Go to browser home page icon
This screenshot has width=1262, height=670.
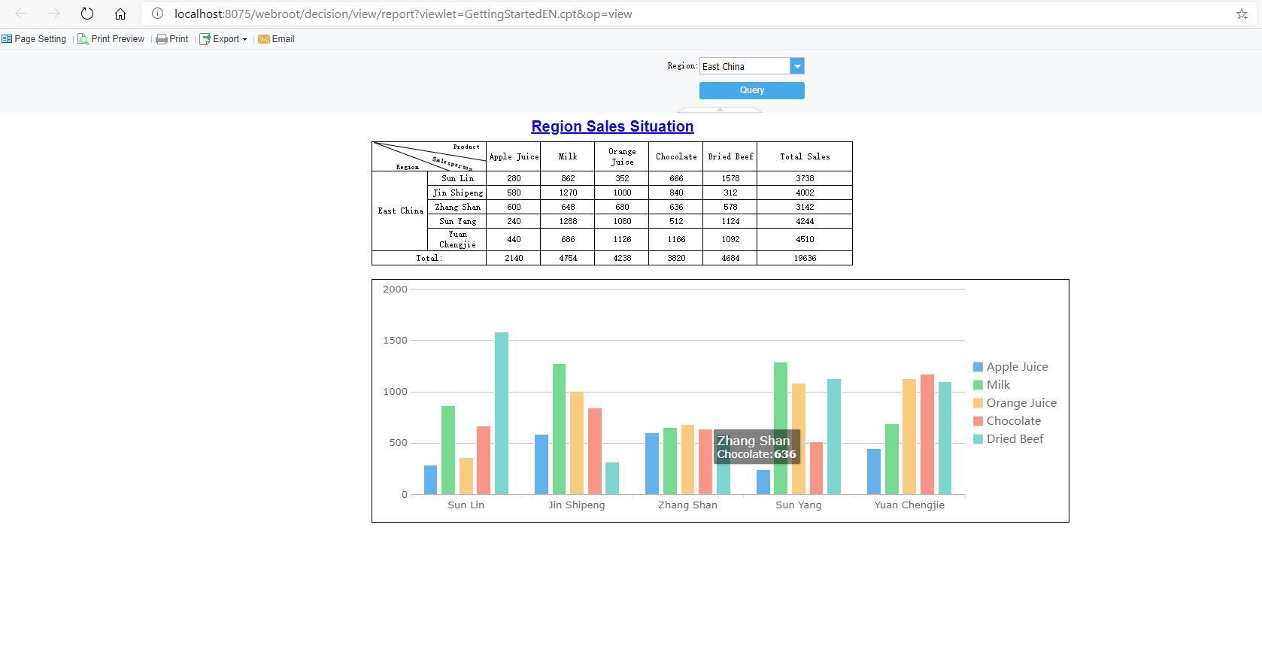coord(120,14)
